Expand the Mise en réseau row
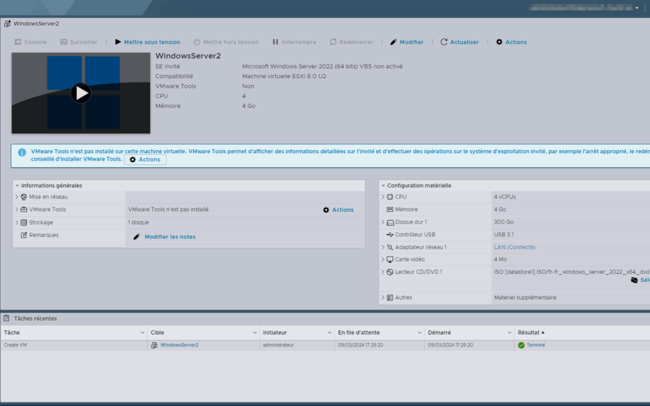This screenshot has height=406, width=650. pyautogui.click(x=17, y=197)
